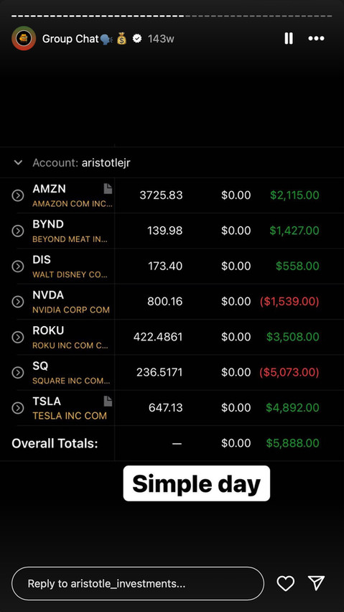
Task: Expand the BYND row arrow
Action: point(18,231)
